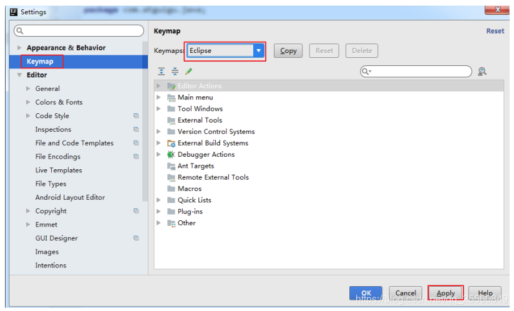514x311 pixels.
Task: Click the Remote External Tools folder icon
Action: 171,177
